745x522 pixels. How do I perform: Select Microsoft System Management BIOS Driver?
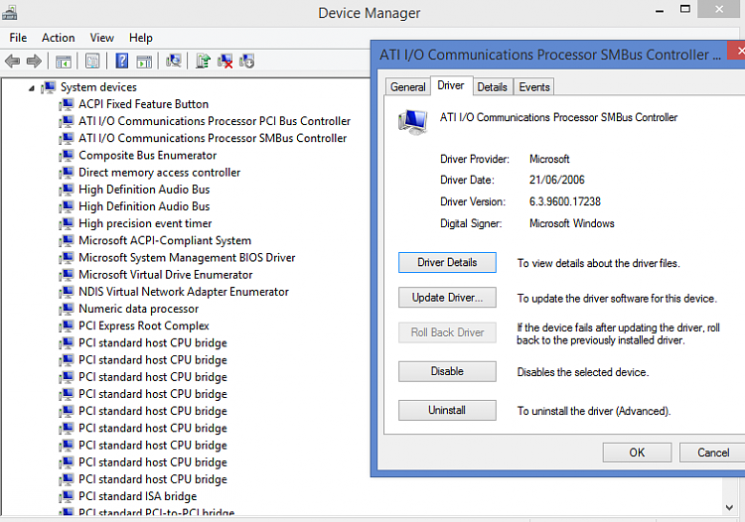pos(187,258)
